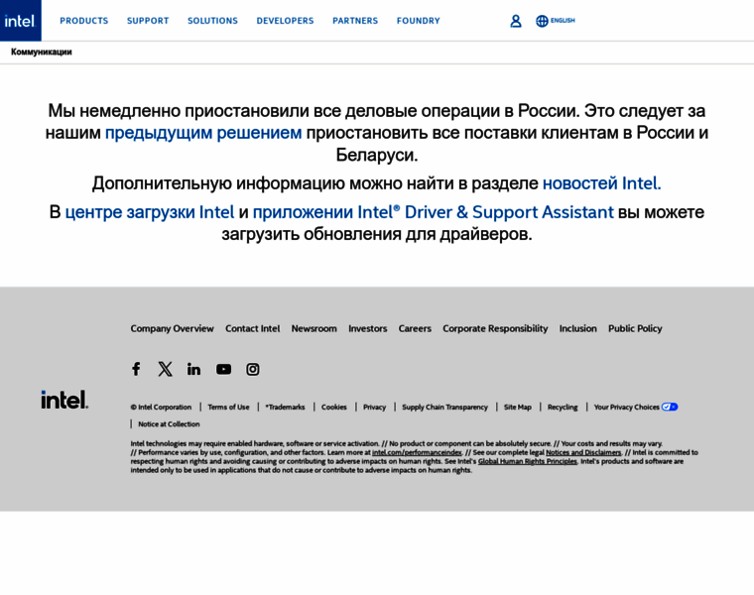Click the privacy choices toggle icon
Viewport: 754px width, 595px height.
point(670,408)
